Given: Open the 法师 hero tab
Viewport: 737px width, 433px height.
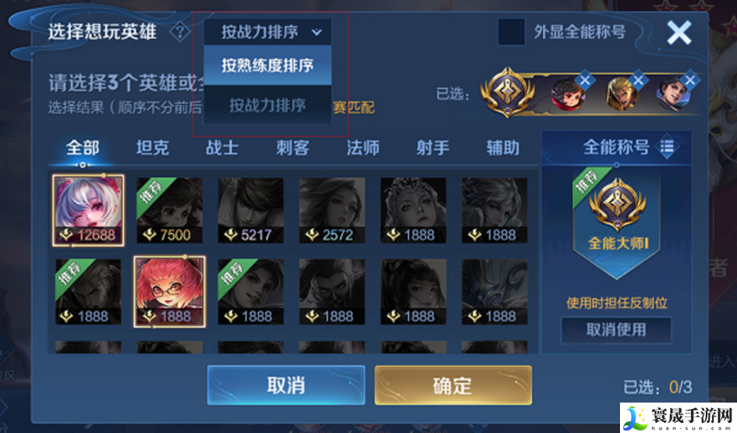Looking at the screenshot, I should click(363, 147).
